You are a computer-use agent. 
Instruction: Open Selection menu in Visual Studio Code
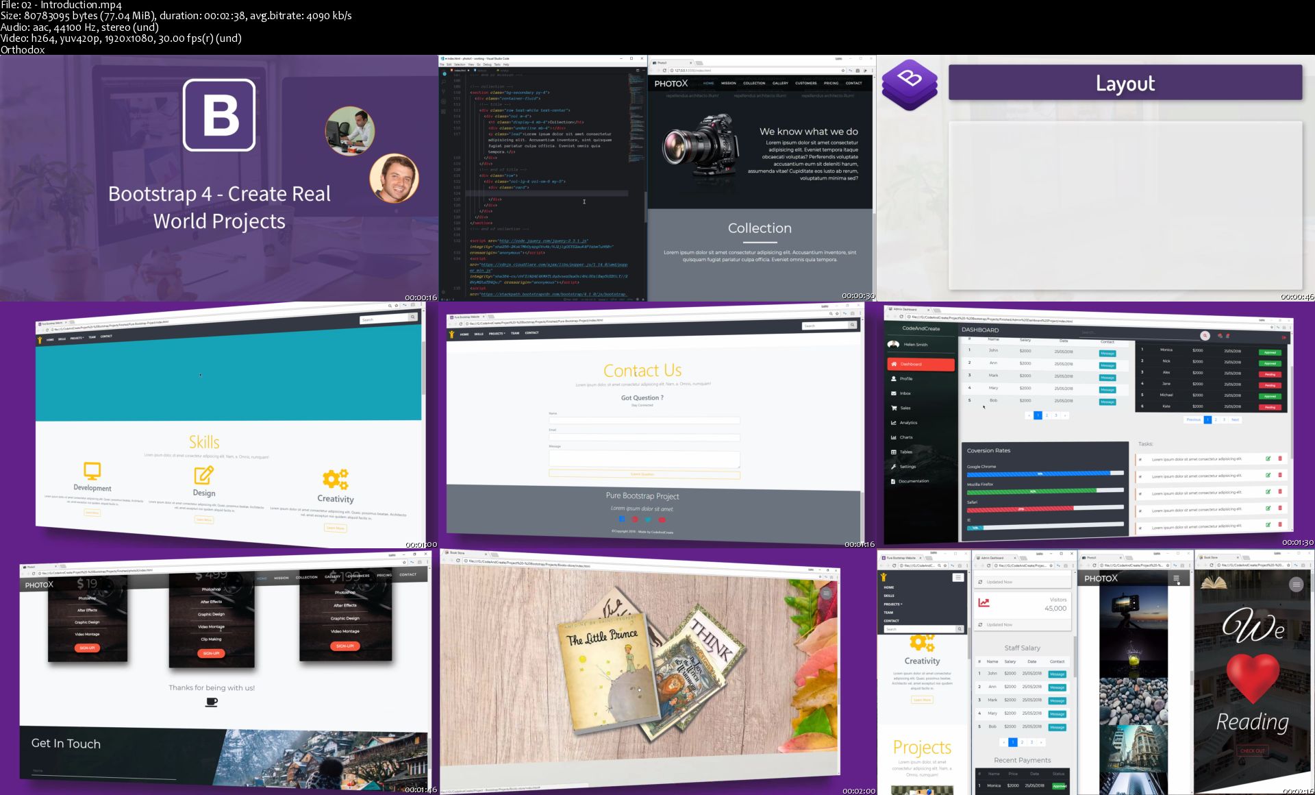pos(460,64)
